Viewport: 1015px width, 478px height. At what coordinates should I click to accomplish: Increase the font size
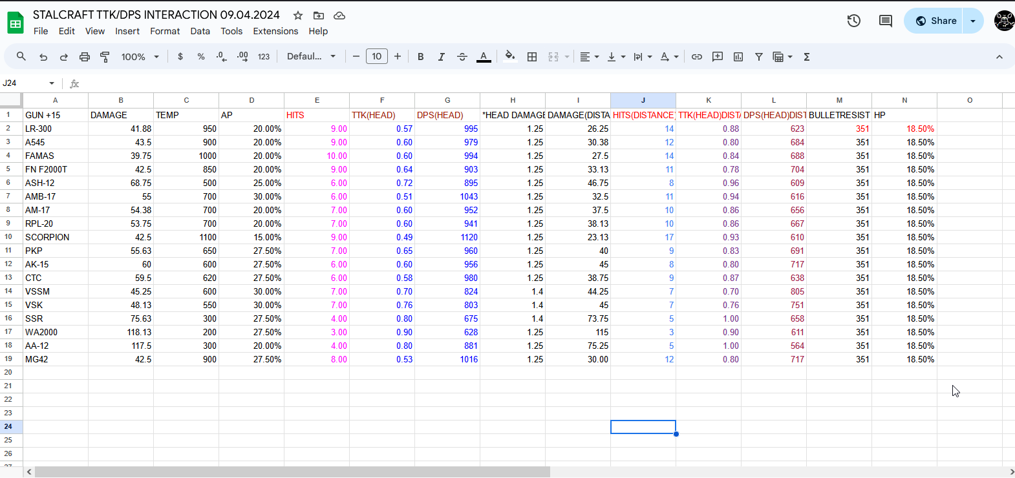pyautogui.click(x=398, y=57)
